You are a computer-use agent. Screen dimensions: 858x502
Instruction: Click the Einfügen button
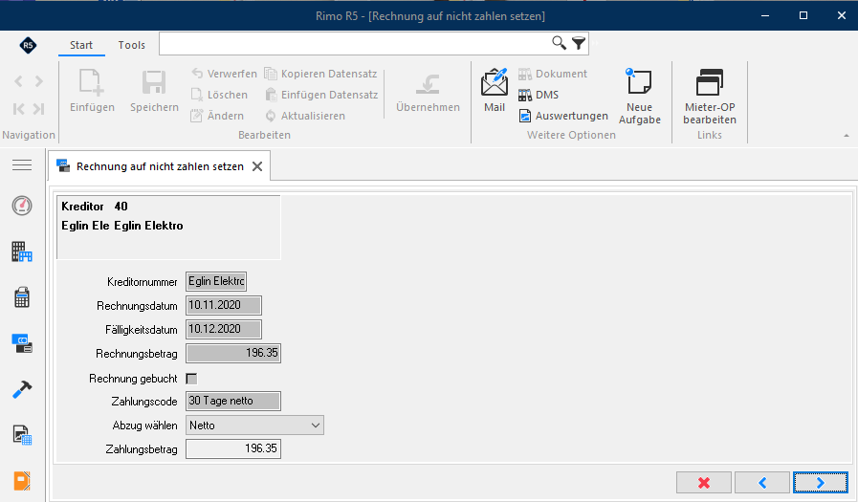click(92, 91)
